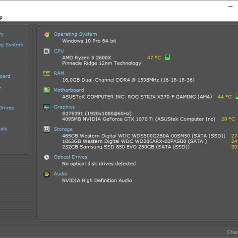
Task: Click the Optical Drives disc icon
Action: pos(47,157)
